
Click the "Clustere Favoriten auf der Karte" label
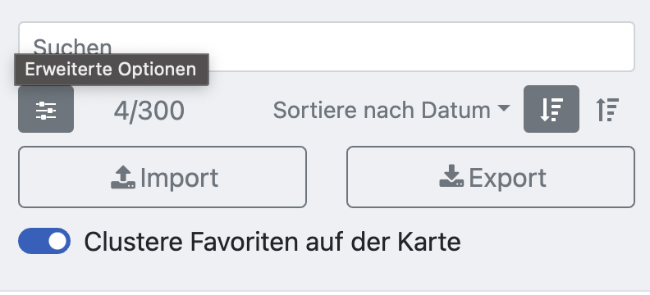click(272, 242)
